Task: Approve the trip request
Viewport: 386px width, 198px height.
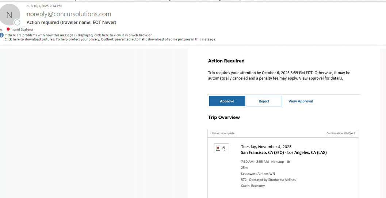Action: pyautogui.click(x=227, y=101)
